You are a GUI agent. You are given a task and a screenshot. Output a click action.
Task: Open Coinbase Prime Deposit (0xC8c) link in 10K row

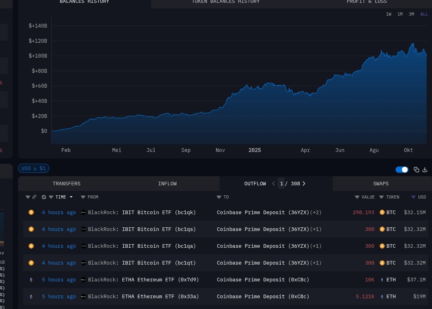(263, 279)
